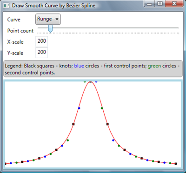Click the black knot on right falling slope
The width and height of the screenshot is (186, 173).
107,124
